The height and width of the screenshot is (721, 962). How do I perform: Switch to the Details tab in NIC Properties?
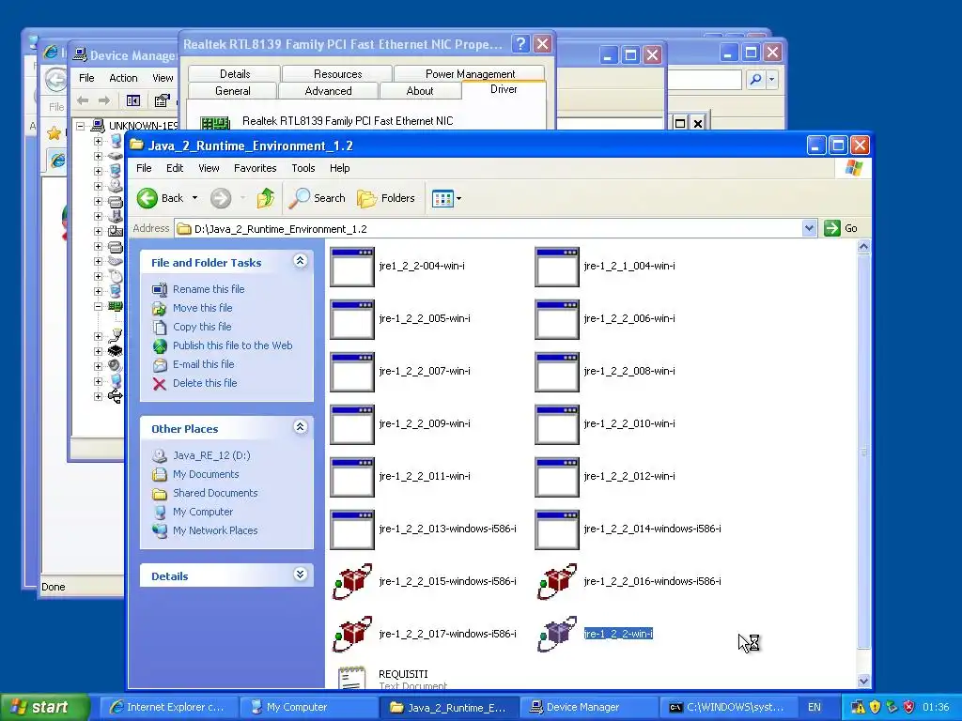[234, 73]
